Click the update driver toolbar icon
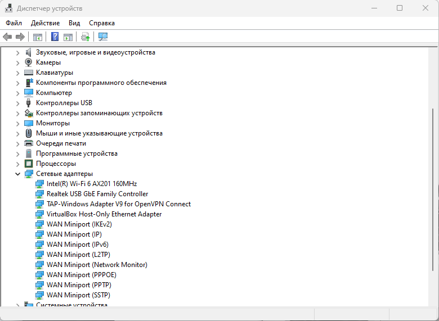Image resolution: width=439 pixels, height=321 pixels. point(86,37)
